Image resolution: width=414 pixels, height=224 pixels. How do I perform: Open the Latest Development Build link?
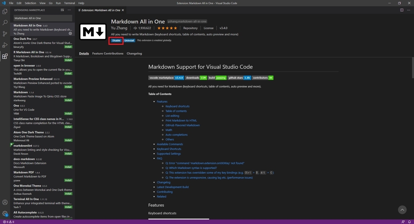click(173, 187)
